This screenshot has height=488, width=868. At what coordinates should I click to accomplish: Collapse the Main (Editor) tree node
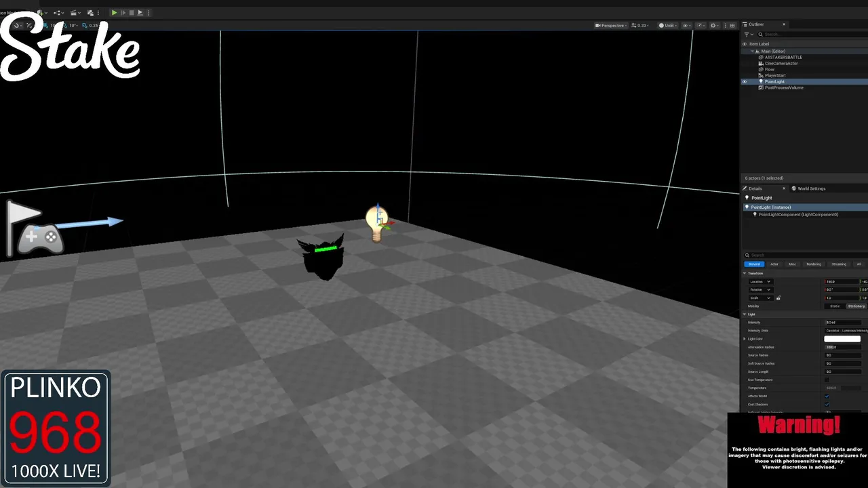[752, 52]
